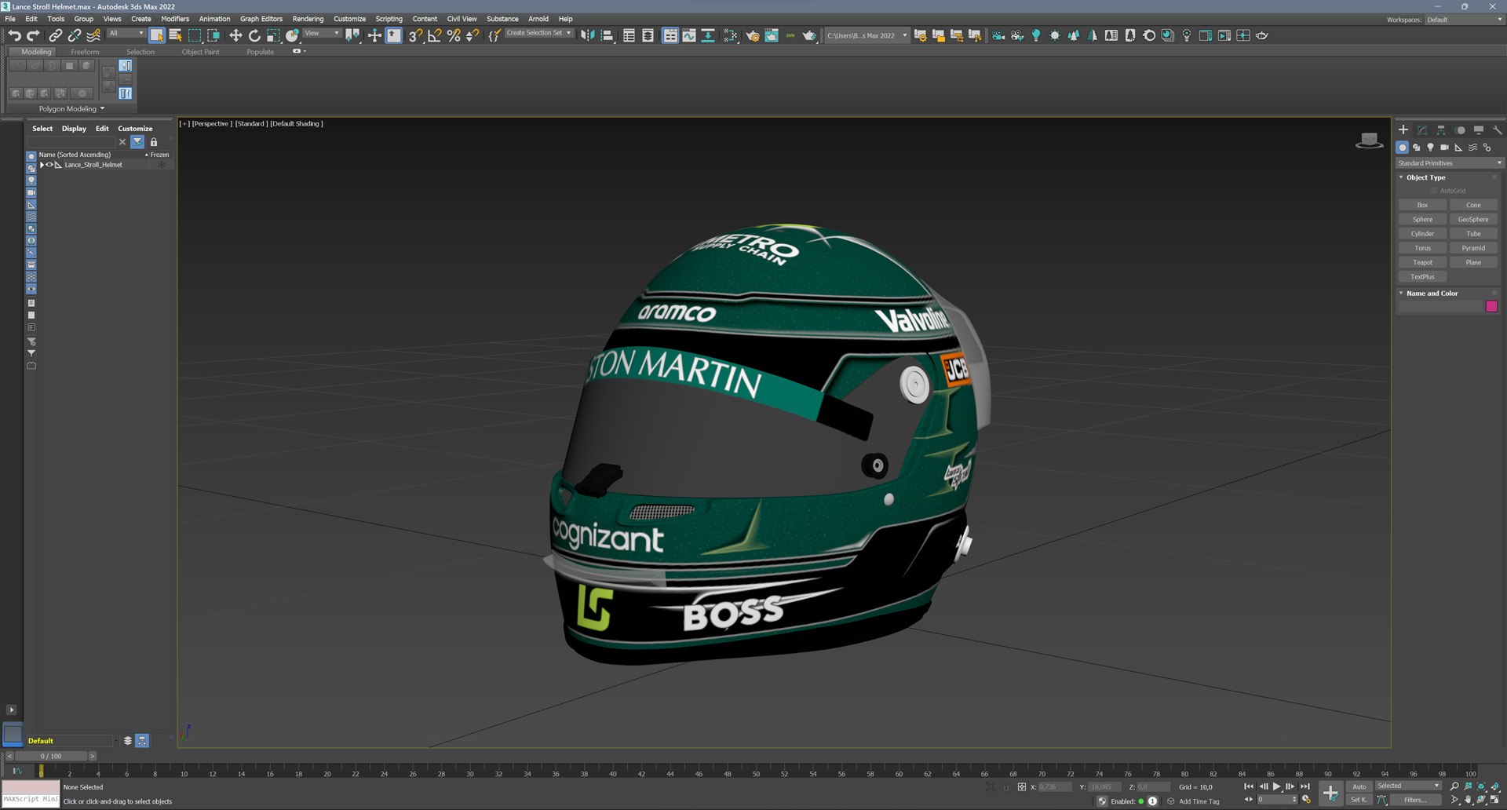Toggle the 3D Snaps button
This screenshot has height=810, width=1507.
point(415,35)
